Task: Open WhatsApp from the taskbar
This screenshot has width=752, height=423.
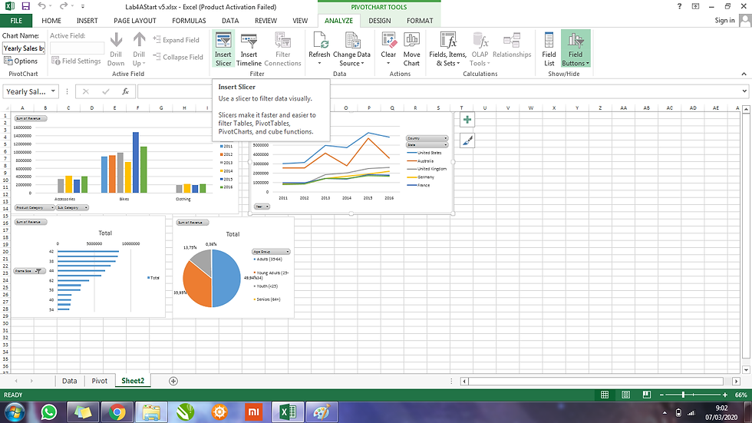Action: pyautogui.click(x=48, y=412)
